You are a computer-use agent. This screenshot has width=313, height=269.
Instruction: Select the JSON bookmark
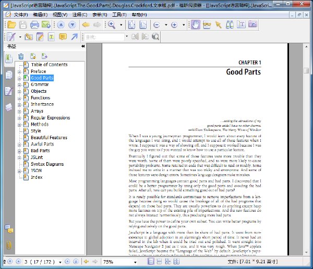click(36, 170)
